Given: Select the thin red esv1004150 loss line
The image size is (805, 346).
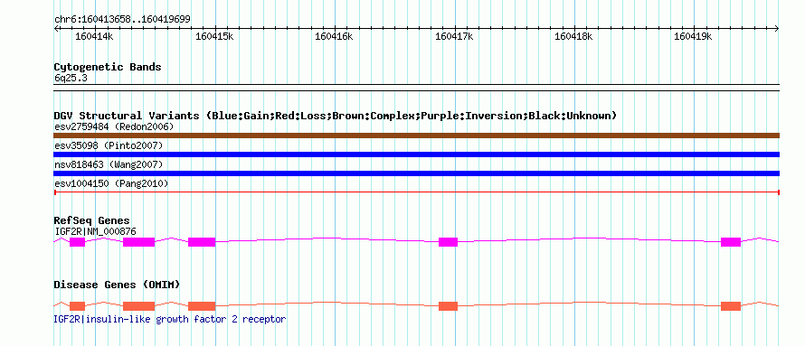Looking at the screenshot, I should pyautogui.click(x=416, y=192).
